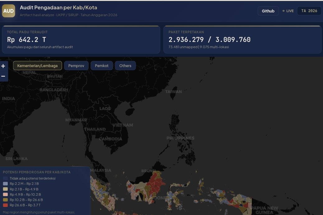This screenshot has width=323, height=215.
Task: Click the LIVE status indicator
Action: [x=288, y=11]
